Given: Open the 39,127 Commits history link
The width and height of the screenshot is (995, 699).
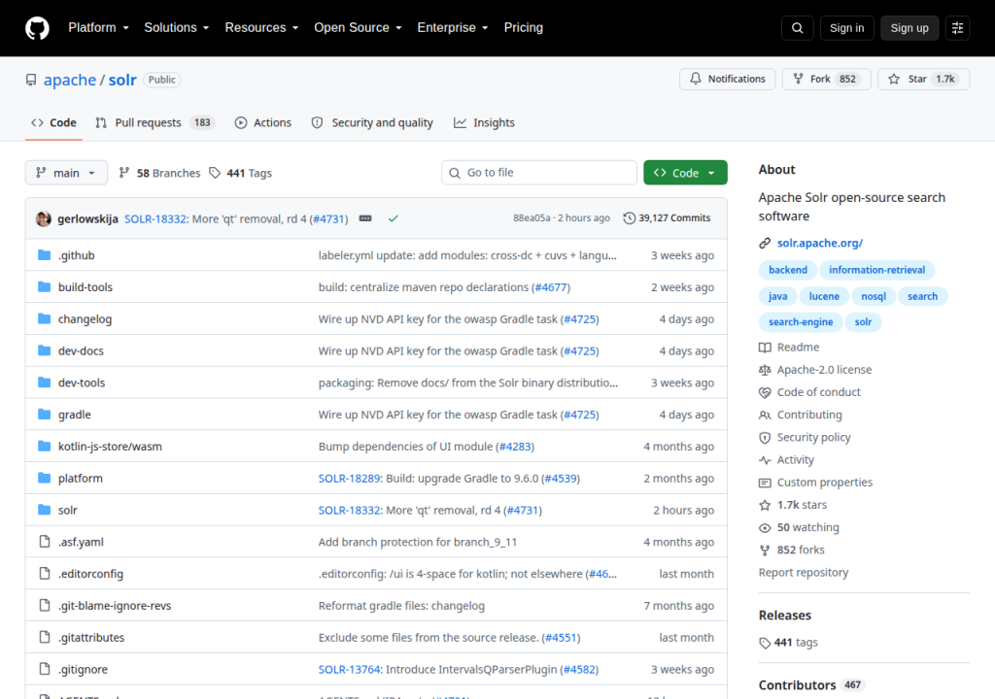Looking at the screenshot, I should pos(667,218).
